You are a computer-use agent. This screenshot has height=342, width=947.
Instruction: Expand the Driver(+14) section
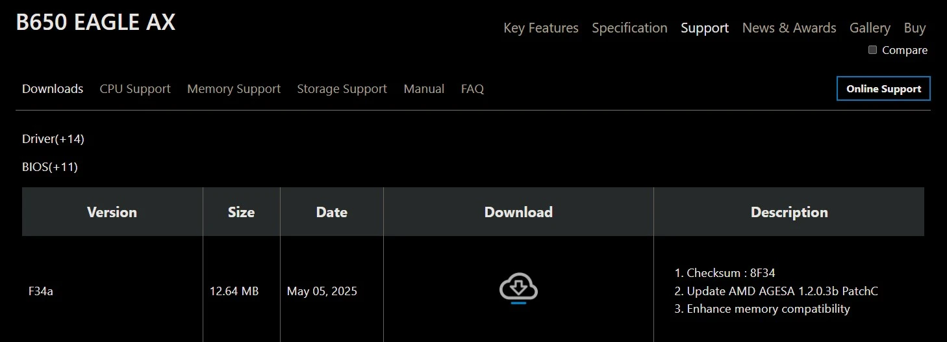coord(53,139)
